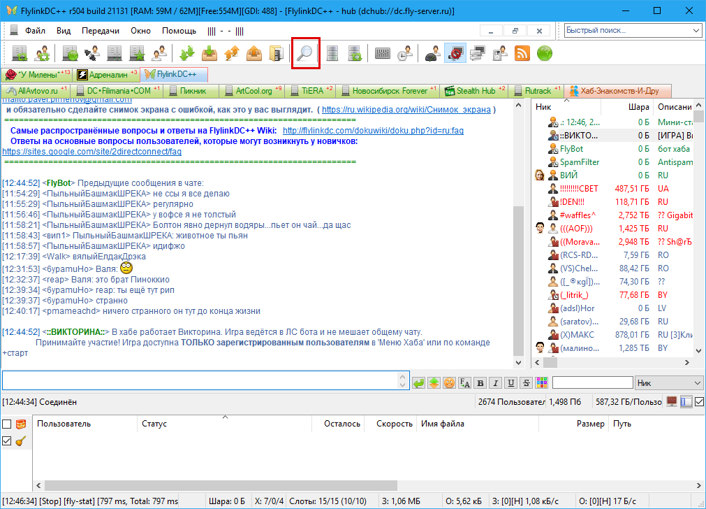Viewport: 706px width, 509px height.
Task: Apply underline formatting button
Action: coord(511,383)
